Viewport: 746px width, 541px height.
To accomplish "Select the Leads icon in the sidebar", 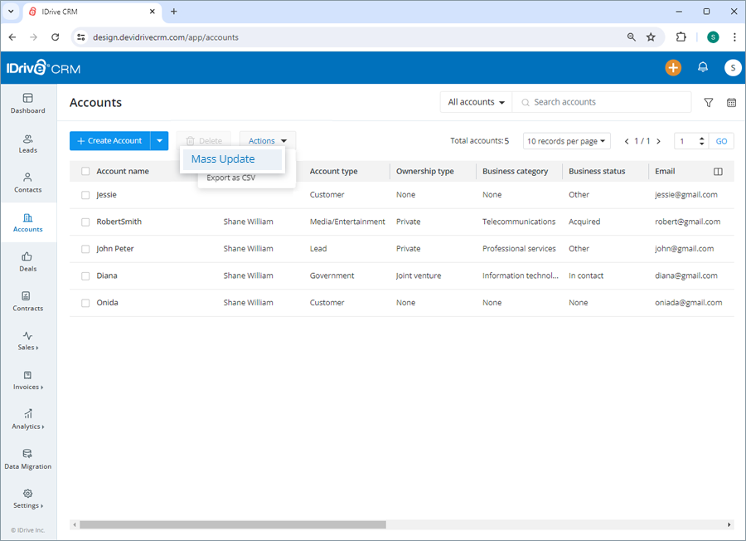I will click(x=27, y=143).
